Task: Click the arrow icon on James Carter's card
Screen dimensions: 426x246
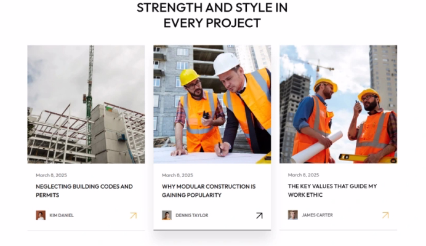Action: (x=385, y=215)
